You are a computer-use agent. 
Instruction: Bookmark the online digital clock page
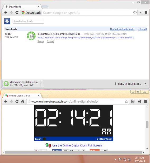pos(126,101)
